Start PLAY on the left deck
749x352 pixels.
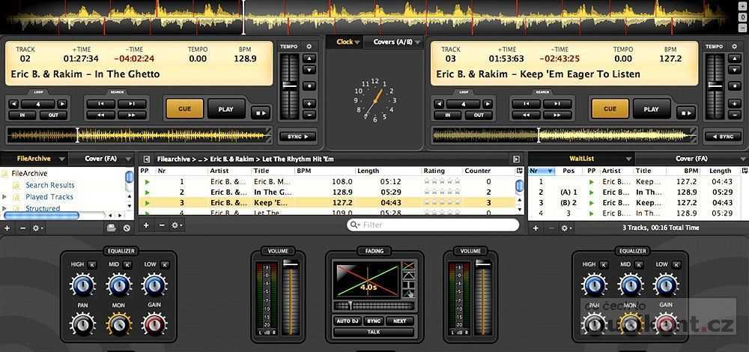pyautogui.click(x=226, y=109)
